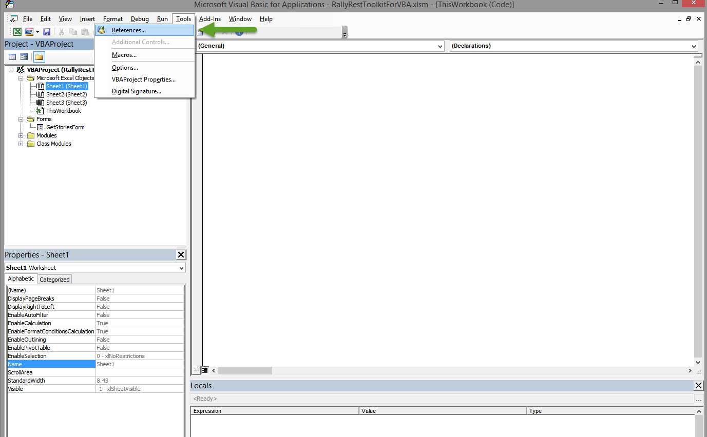Click the References menu item icon
The width and height of the screenshot is (707, 437).
pyautogui.click(x=101, y=30)
